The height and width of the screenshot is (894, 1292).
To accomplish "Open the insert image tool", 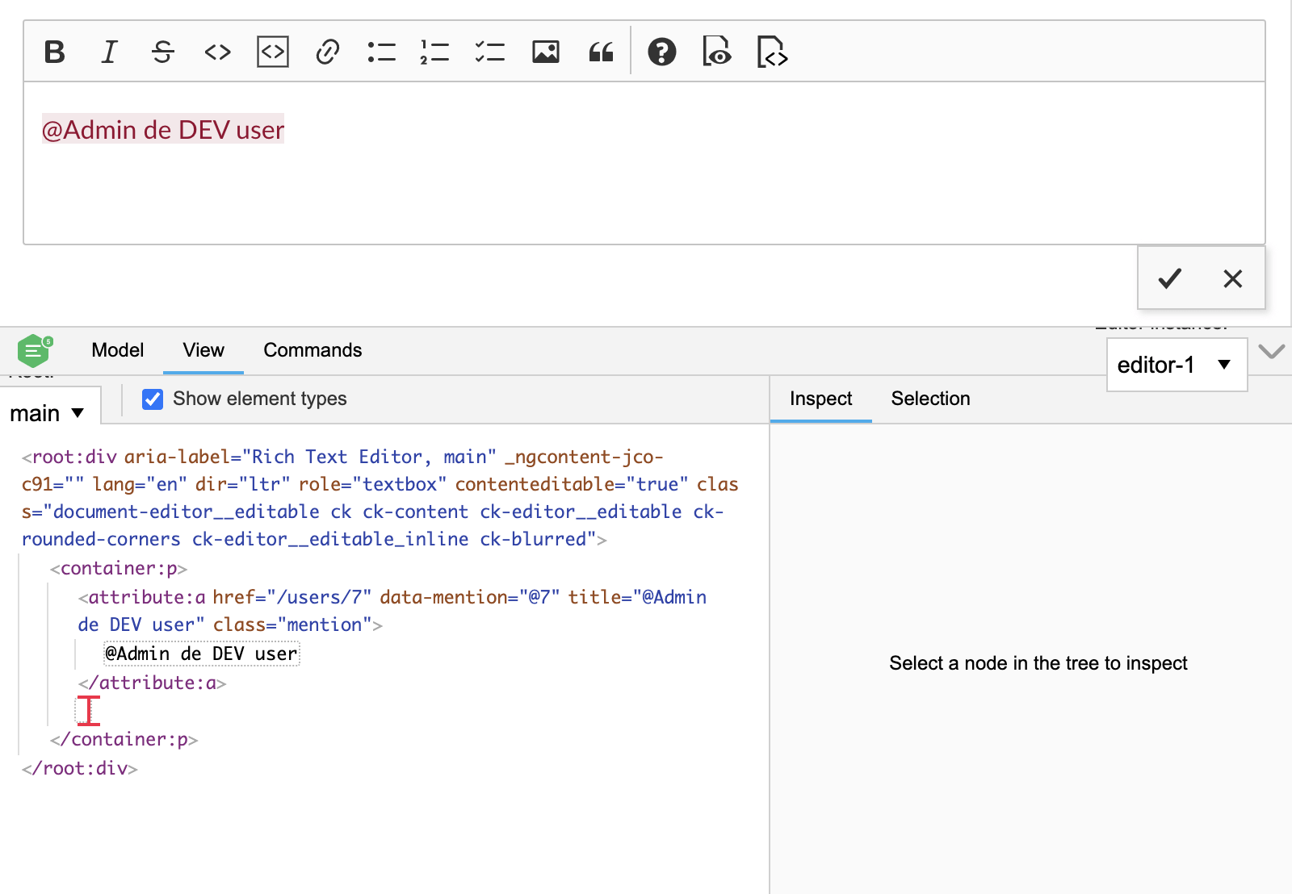I will click(546, 52).
